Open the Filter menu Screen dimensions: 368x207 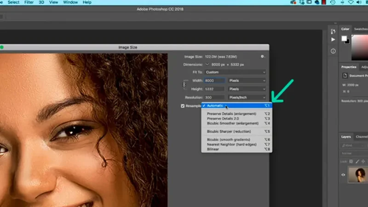[29, 2]
